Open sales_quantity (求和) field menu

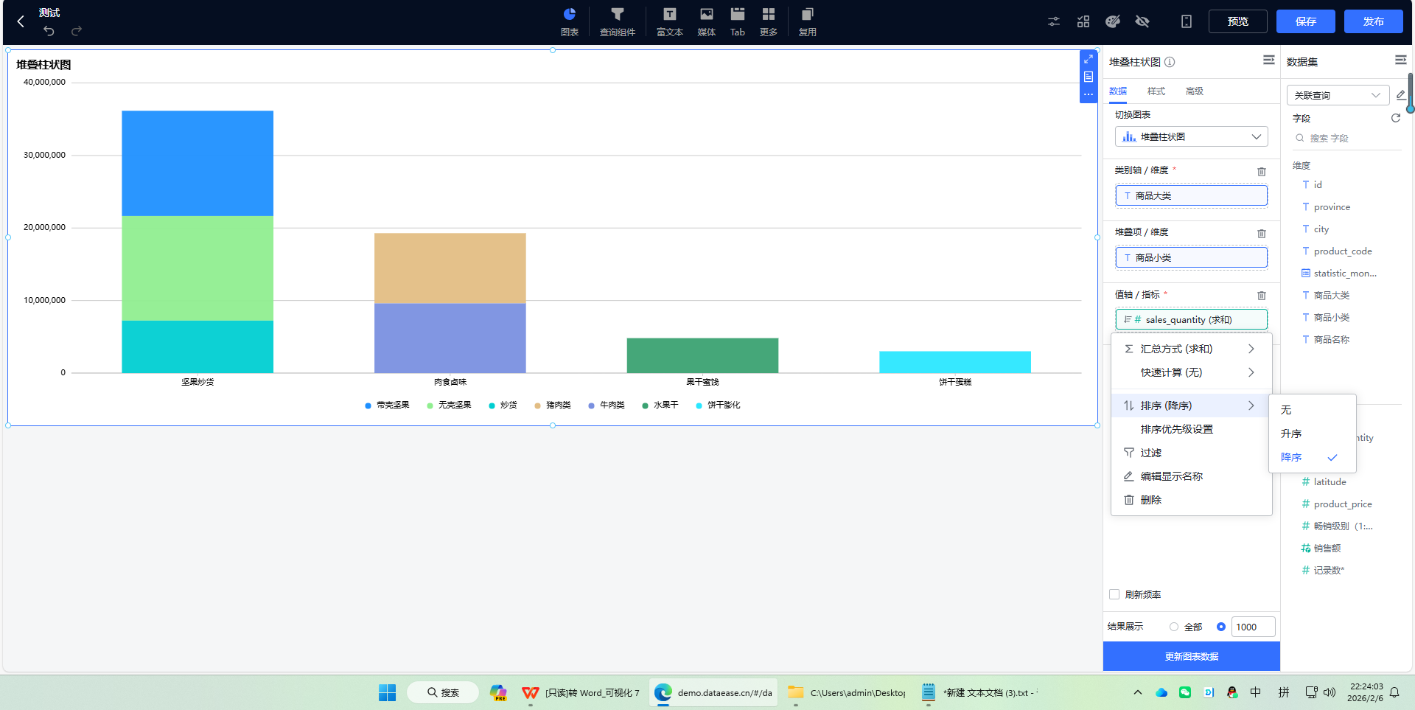click(x=1192, y=319)
